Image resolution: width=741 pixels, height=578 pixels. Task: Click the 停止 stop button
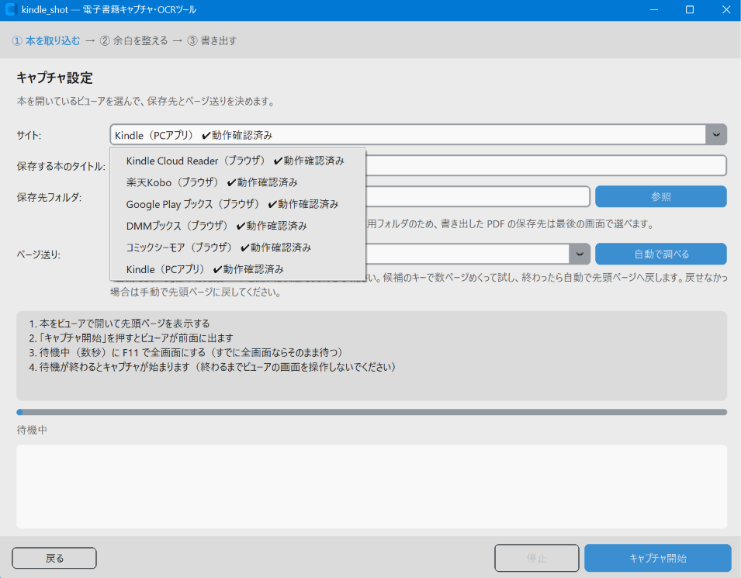tap(537, 558)
